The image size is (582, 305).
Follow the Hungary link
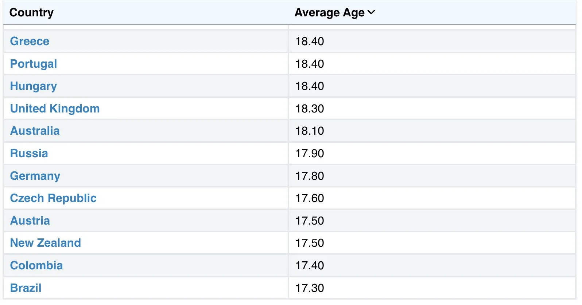(34, 86)
